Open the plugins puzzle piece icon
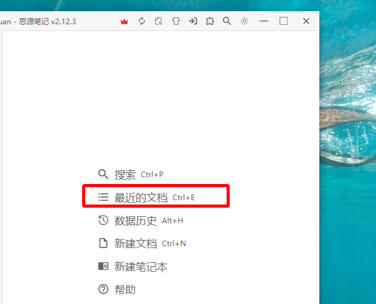The height and width of the screenshot is (304, 376). (210, 21)
